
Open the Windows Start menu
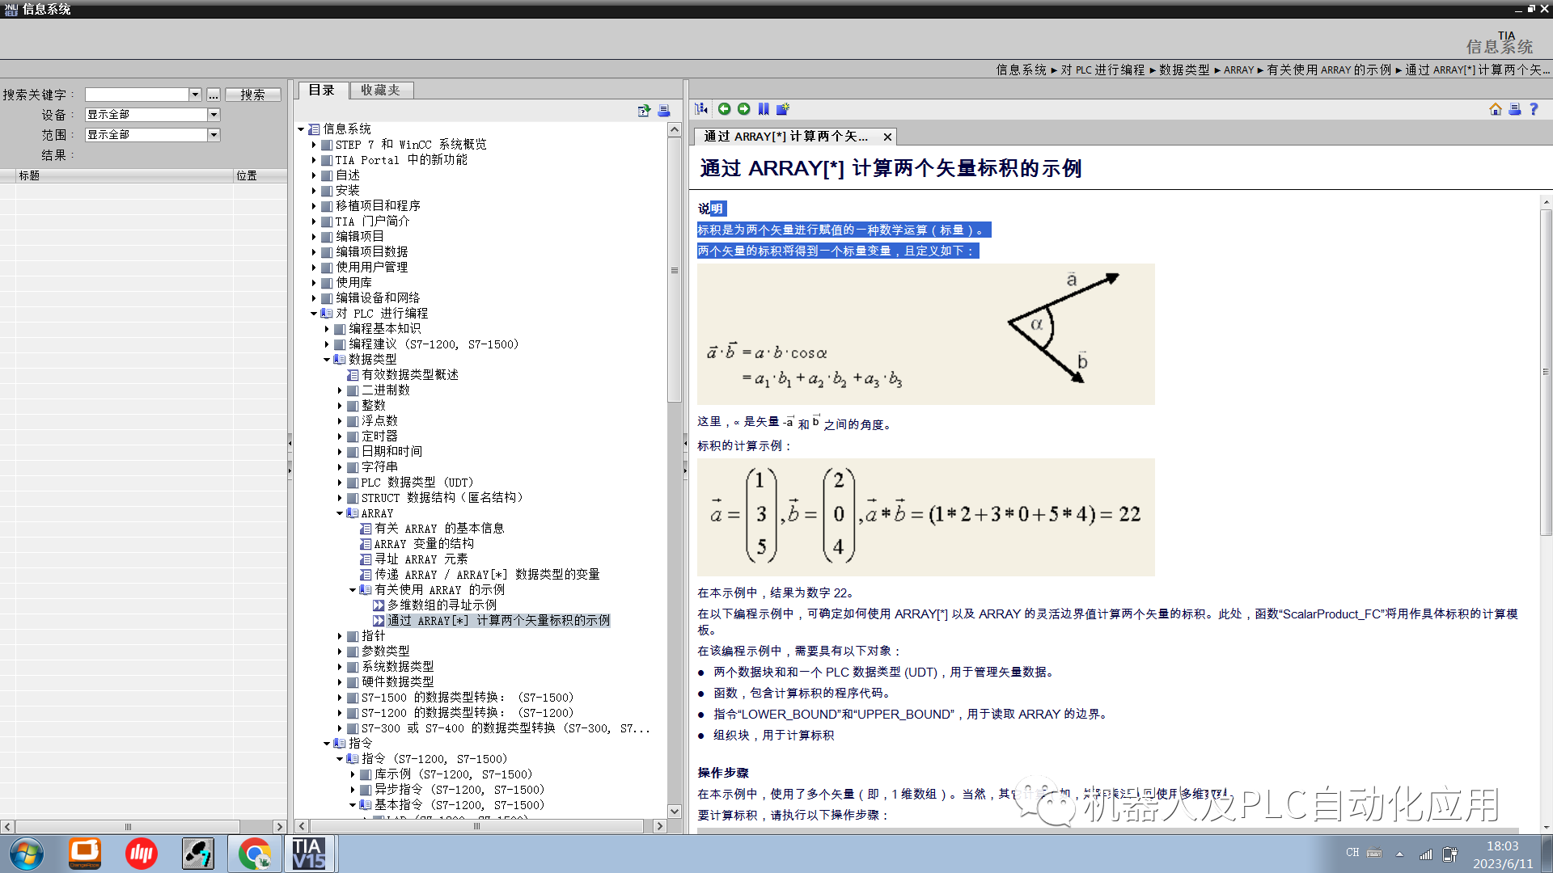click(x=27, y=854)
